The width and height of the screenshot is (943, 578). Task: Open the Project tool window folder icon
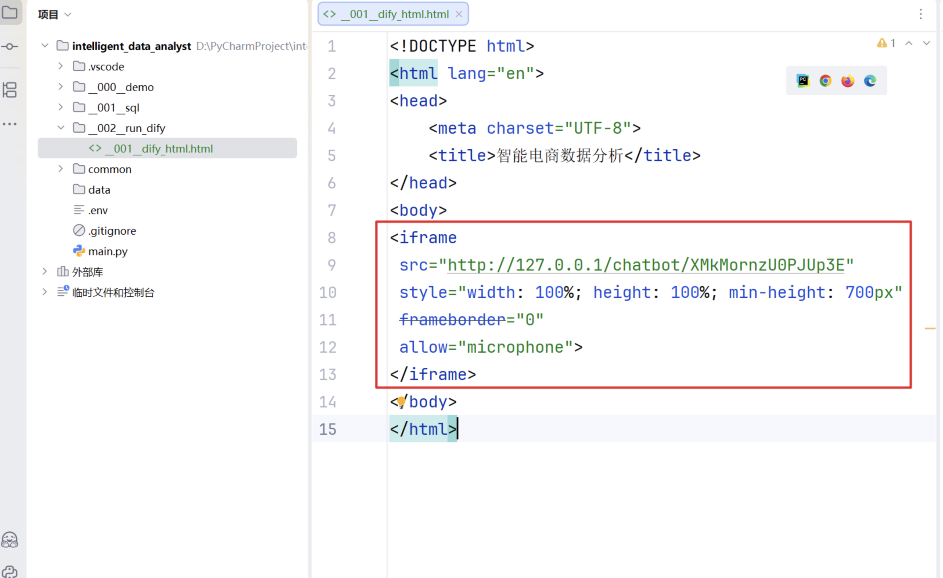click(x=9, y=12)
